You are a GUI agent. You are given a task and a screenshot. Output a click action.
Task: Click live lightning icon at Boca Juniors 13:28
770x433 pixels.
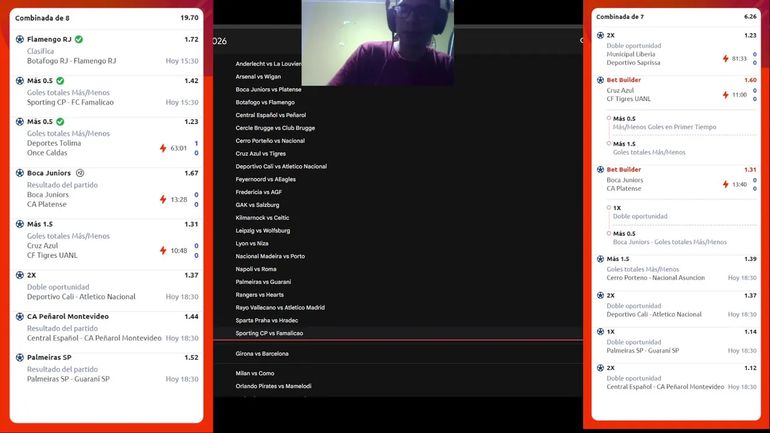163,200
